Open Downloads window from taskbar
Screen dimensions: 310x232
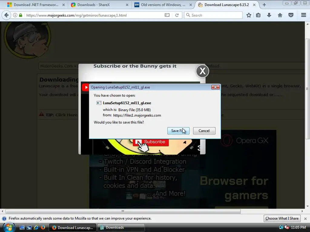121,228
